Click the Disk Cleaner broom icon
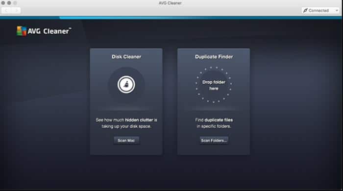Viewport: 343px width, 191px height. (x=126, y=85)
